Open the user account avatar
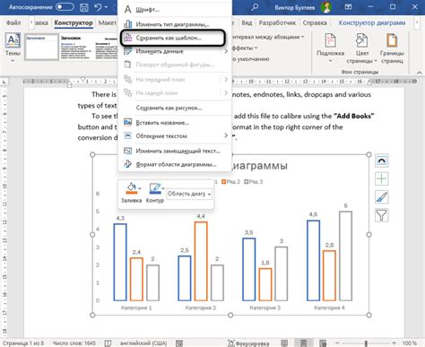Viewport: 425px width, 347px height. click(x=326, y=7)
